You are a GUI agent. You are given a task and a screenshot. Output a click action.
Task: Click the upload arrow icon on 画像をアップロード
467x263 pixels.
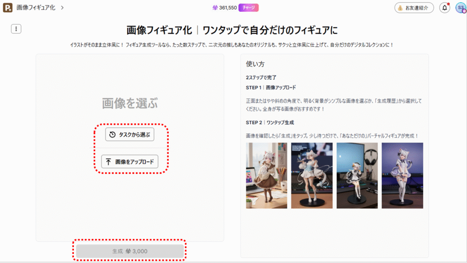[109, 162]
